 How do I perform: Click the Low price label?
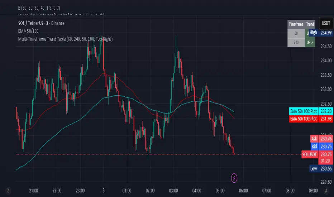(x=313, y=169)
